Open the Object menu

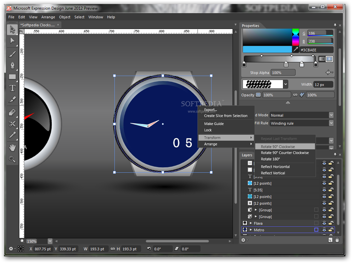pos(65,17)
